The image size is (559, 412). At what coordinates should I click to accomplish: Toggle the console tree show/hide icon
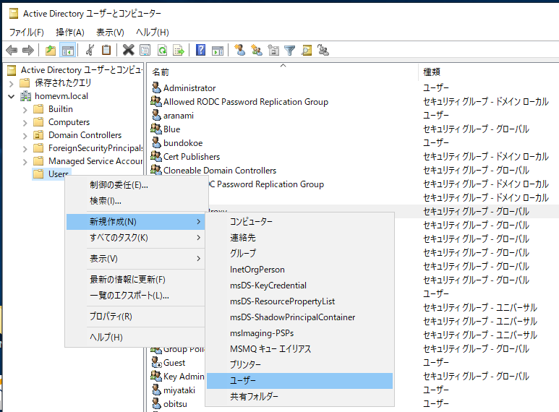67,51
